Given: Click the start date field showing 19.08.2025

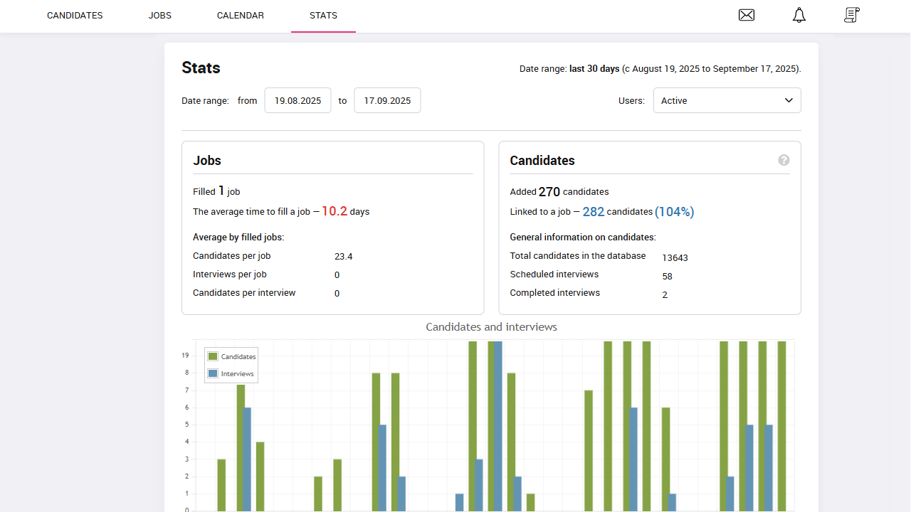Looking at the screenshot, I should pyautogui.click(x=297, y=100).
